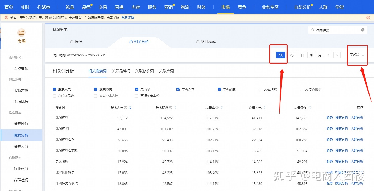Select the 关联品牌词 sub-tab
The image size is (374, 191).
121,71
